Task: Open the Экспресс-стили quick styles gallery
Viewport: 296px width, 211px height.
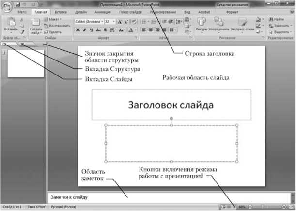Action: (x=242, y=25)
